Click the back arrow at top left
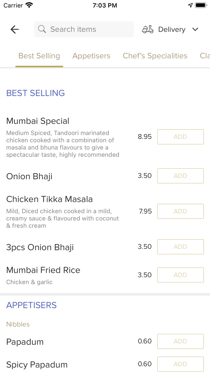The width and height of the screenshot is (210, 373). [x=14, y=29]
